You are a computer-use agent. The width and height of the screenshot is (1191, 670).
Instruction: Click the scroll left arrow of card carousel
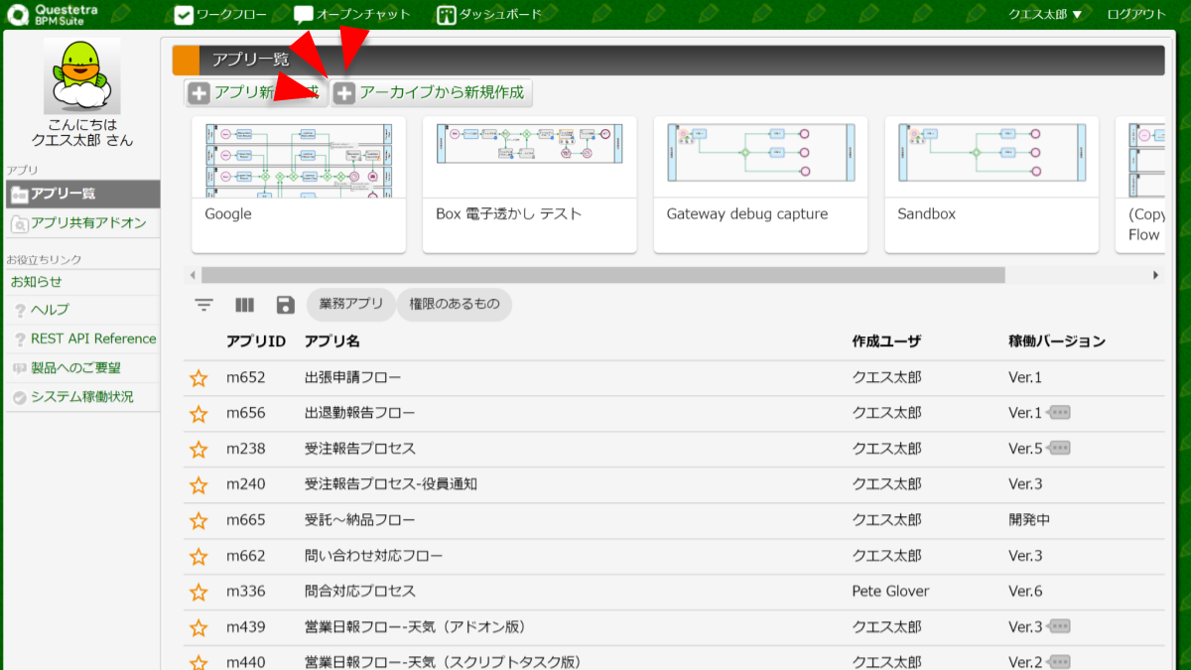[194, 275]
